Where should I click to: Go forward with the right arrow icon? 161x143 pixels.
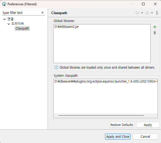click(x=147, y=13)
